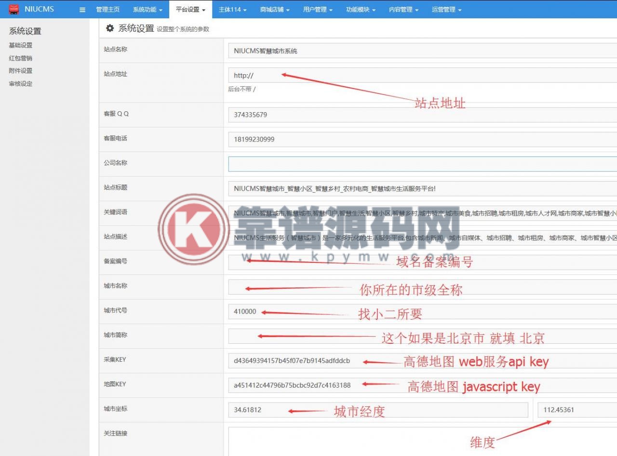Click the 系统设置 sidebar heading

[x=25, y=31]
